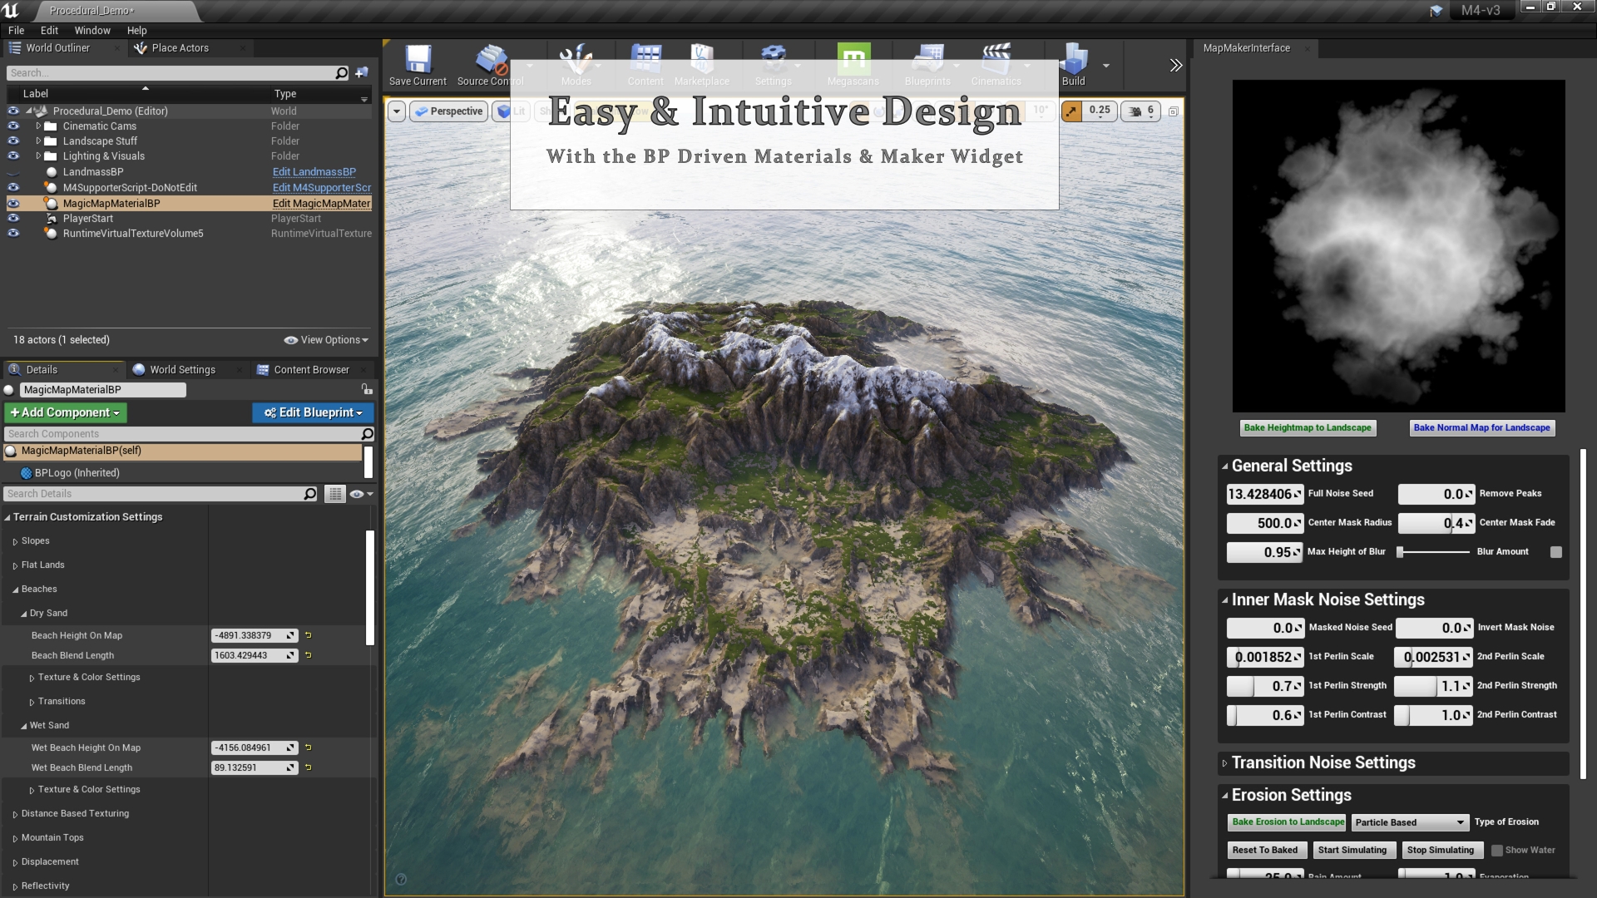The height and width of the screenshot is (898, 1597).
Task: Toggle visibility eye icon for MagicMapMaterialBP
Action: 12,203
